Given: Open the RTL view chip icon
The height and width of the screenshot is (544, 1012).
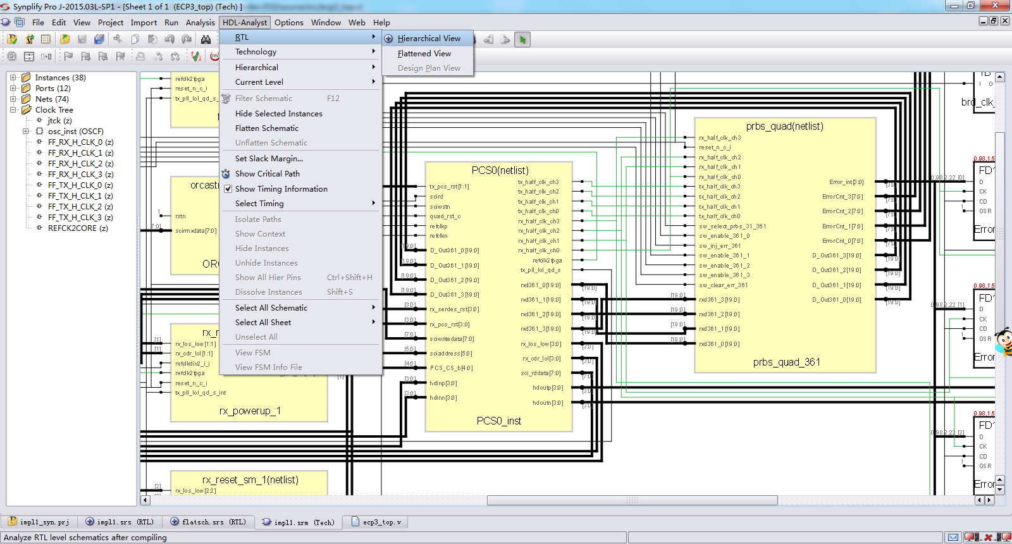Looking at the screenshot, I should tap(12, 56).
